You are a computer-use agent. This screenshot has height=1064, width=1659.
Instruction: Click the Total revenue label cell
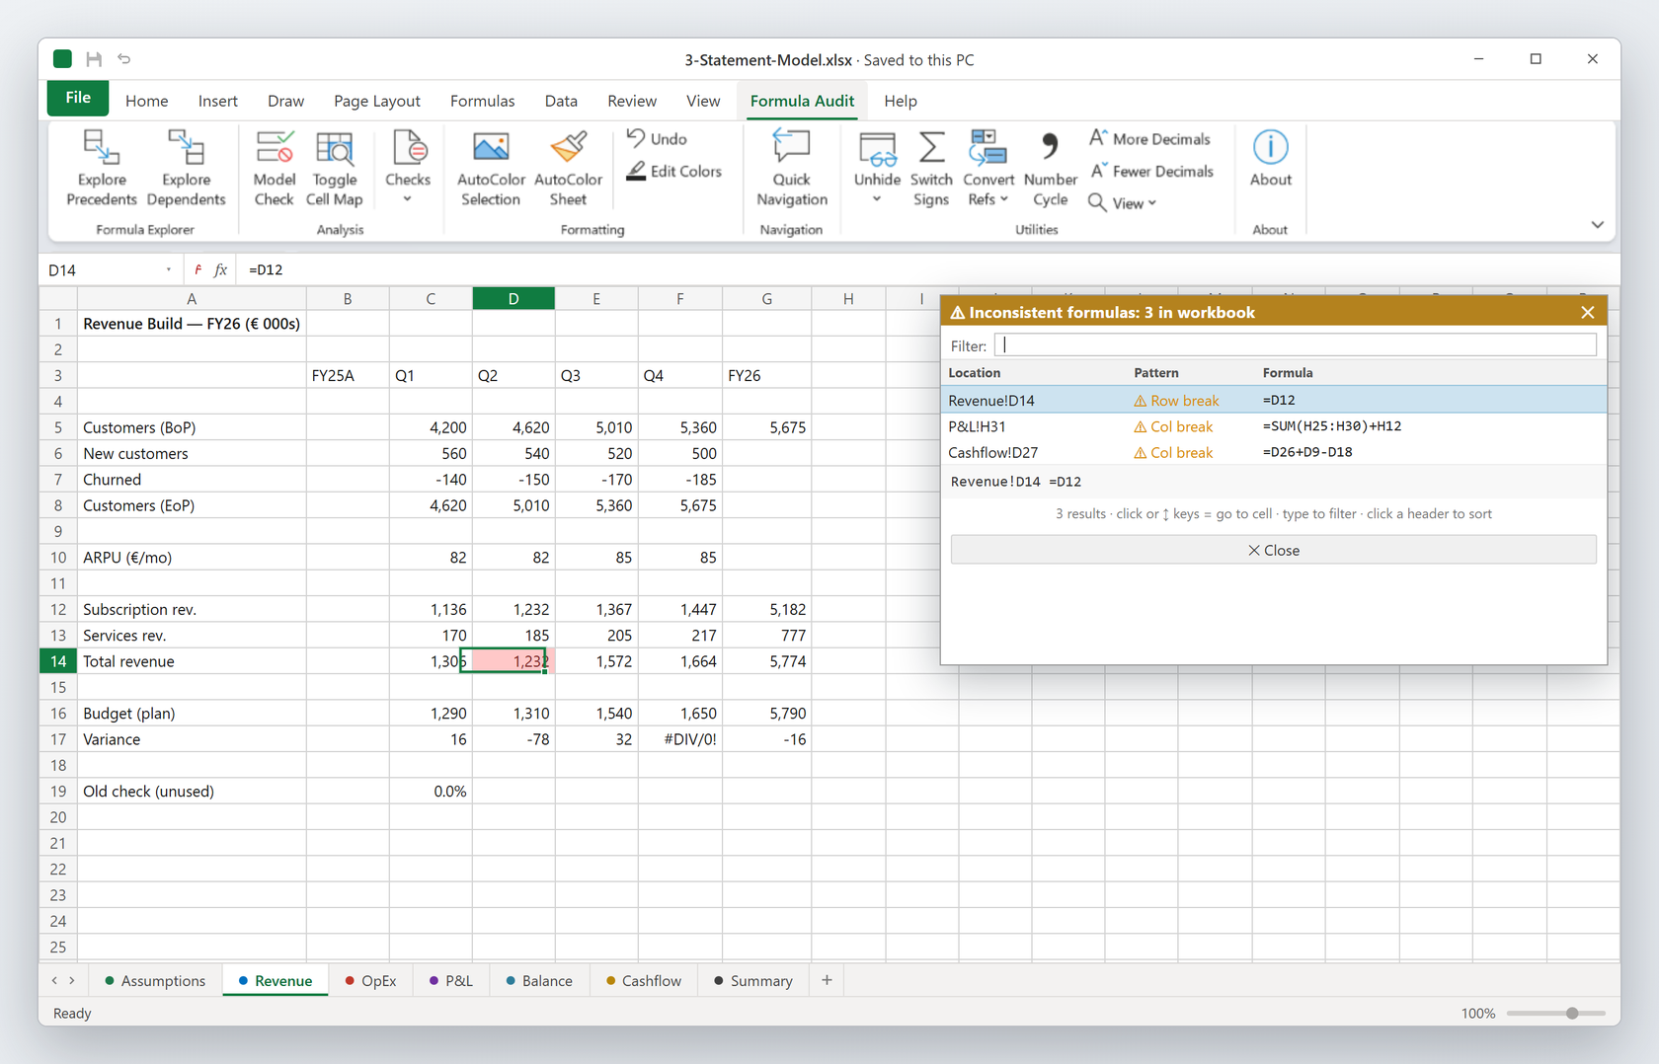pos(192,661)
